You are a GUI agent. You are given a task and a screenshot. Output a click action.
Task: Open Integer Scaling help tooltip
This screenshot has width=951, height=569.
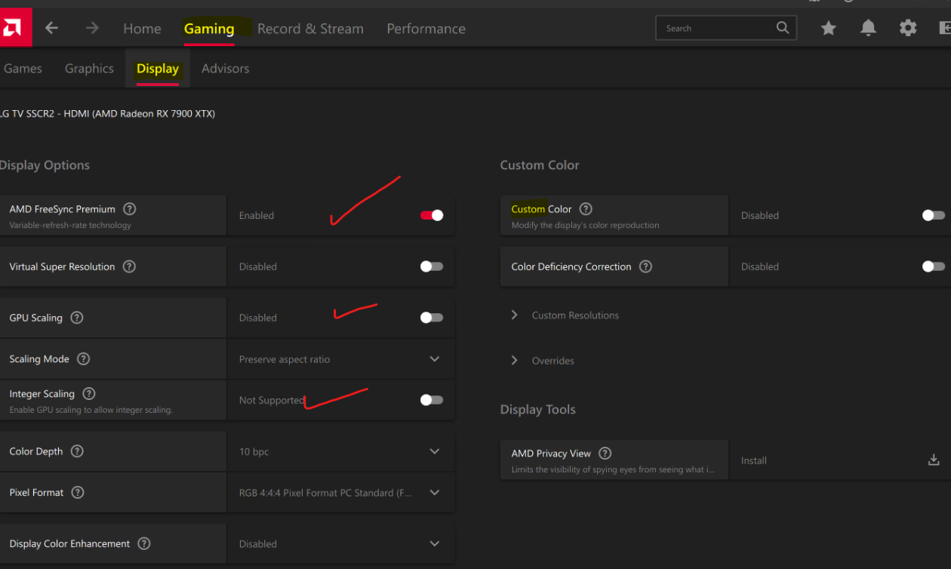88,393
